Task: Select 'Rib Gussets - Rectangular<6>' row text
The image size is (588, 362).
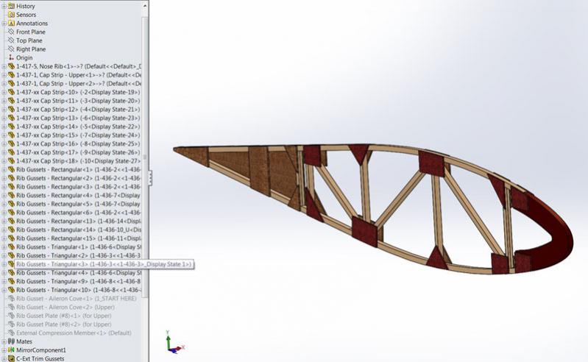Action: (79, 213)
